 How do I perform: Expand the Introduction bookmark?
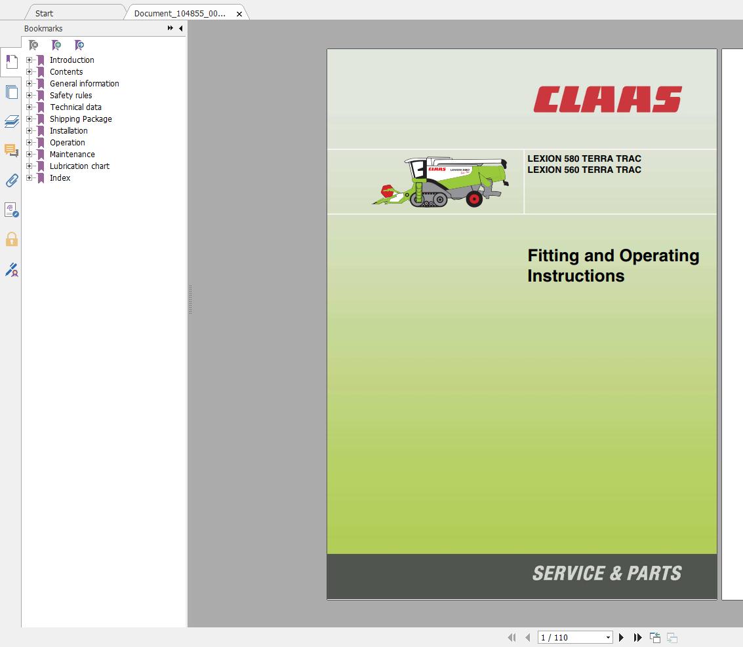[30, 60]
